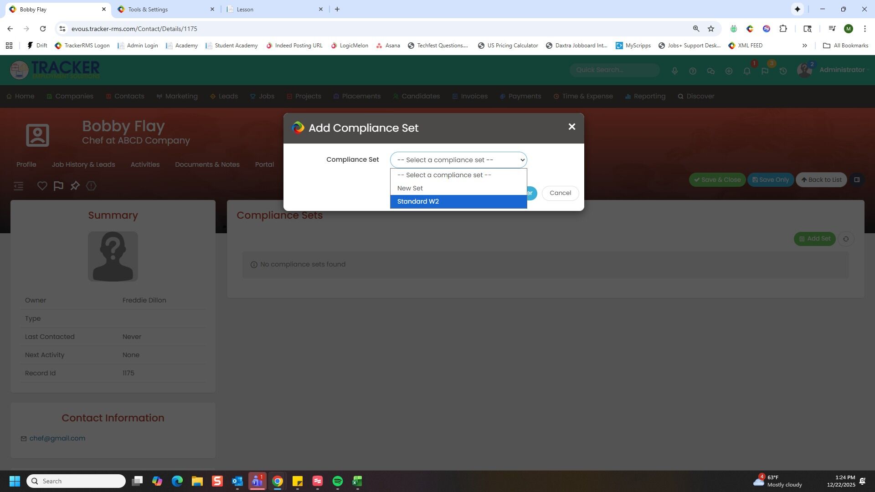Click the Cancel button in dialog
Image resolution: width=875 pixels, height=492 pixels.
pyautogui.click(x=560, y=193)
